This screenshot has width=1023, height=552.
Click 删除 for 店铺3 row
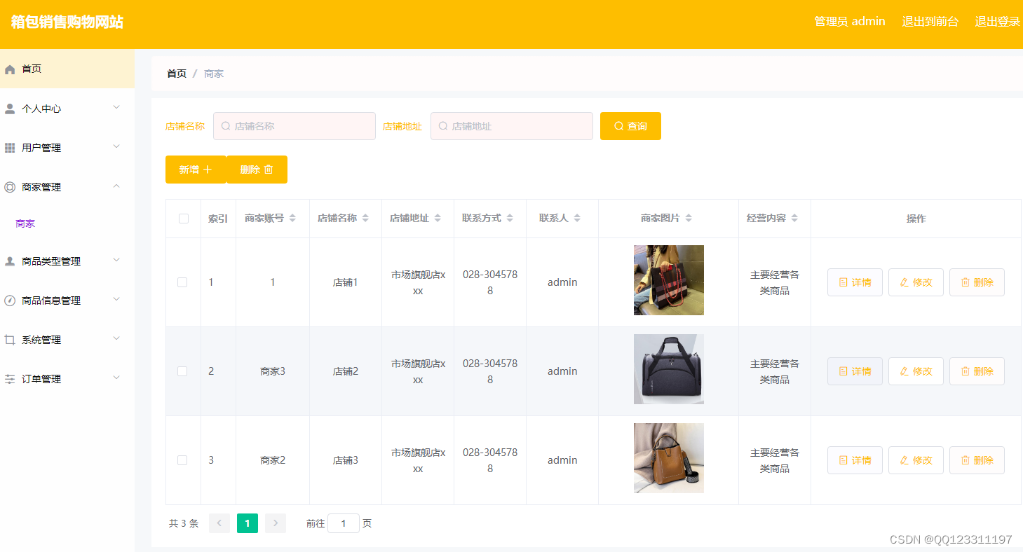(x=977, y=460)
